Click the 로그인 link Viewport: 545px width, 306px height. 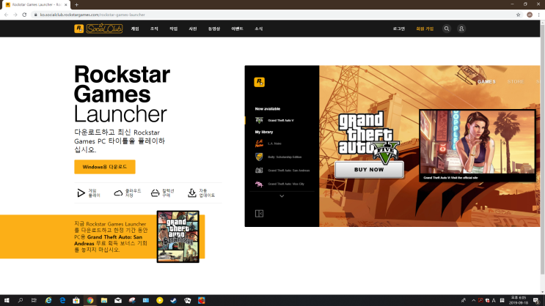pos(399,29)
